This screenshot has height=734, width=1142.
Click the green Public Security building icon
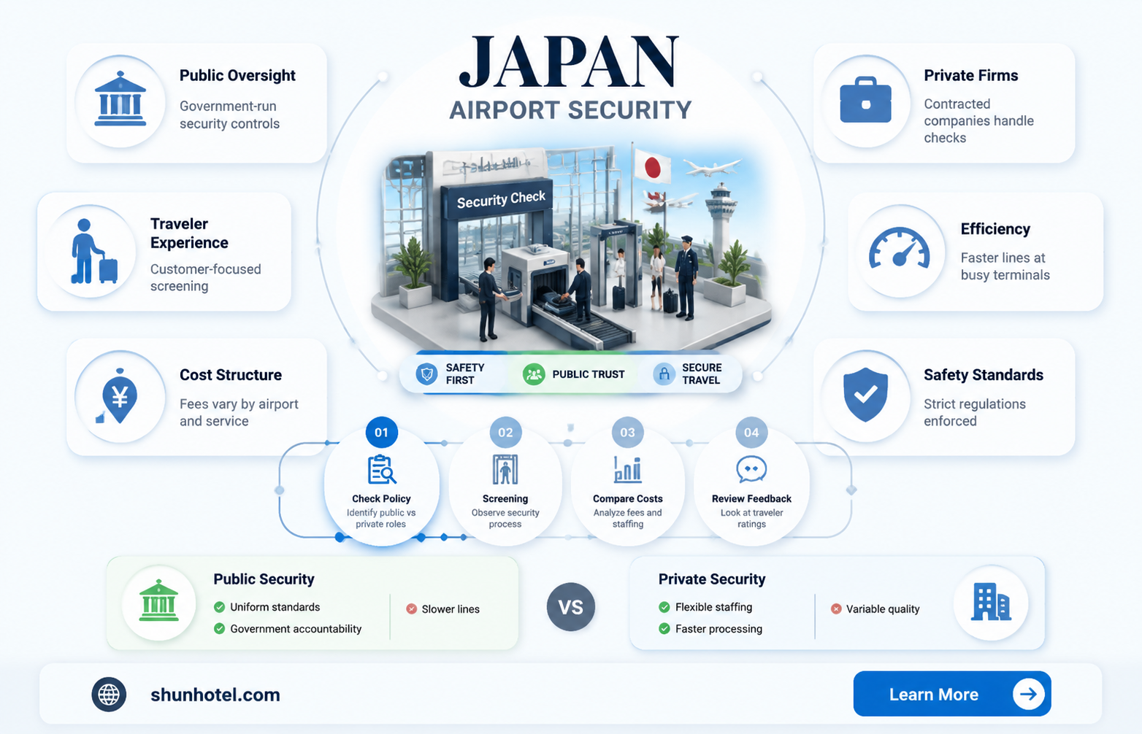point(158,602)
